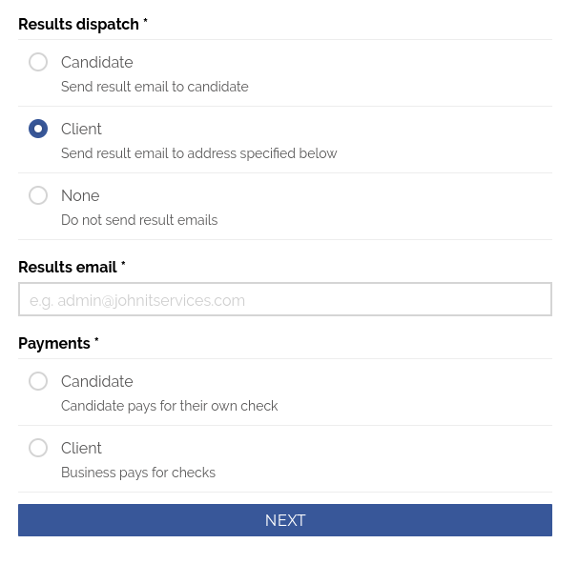Click "Candidate pays for their own check" text
This screenshot has width=579, height=564.
click(x=169, y=406)
